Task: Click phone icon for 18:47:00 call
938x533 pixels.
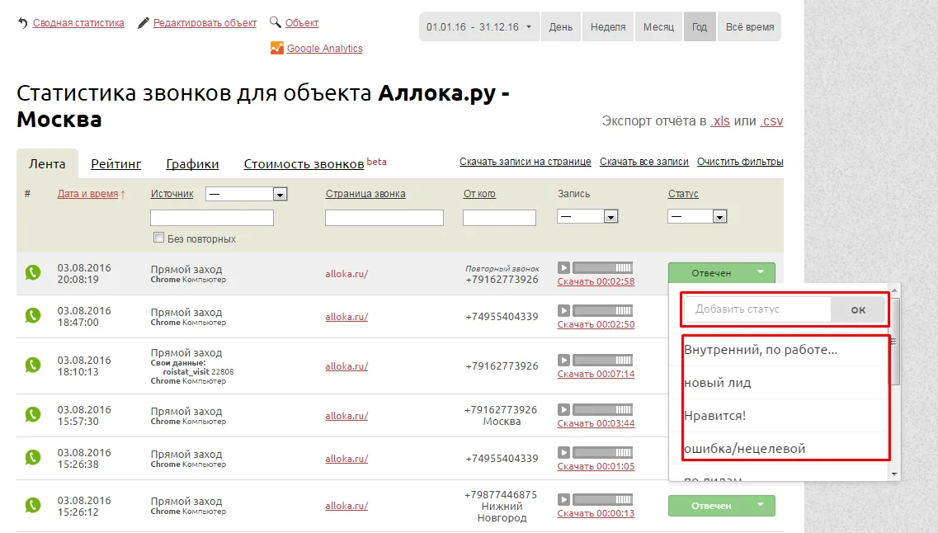Action: point(33,315)
